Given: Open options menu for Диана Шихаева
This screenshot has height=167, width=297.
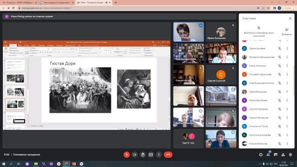Looking at the screenshot, I should 287,48.
